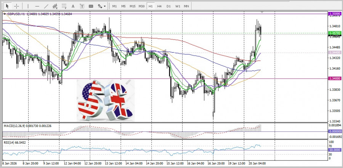
Task: Select the trendline drawing tool
Action: click(x=46, y=6)
